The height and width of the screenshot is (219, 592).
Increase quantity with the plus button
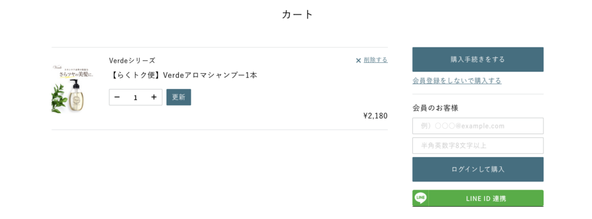pyautogui.click(x=154, y=98)
